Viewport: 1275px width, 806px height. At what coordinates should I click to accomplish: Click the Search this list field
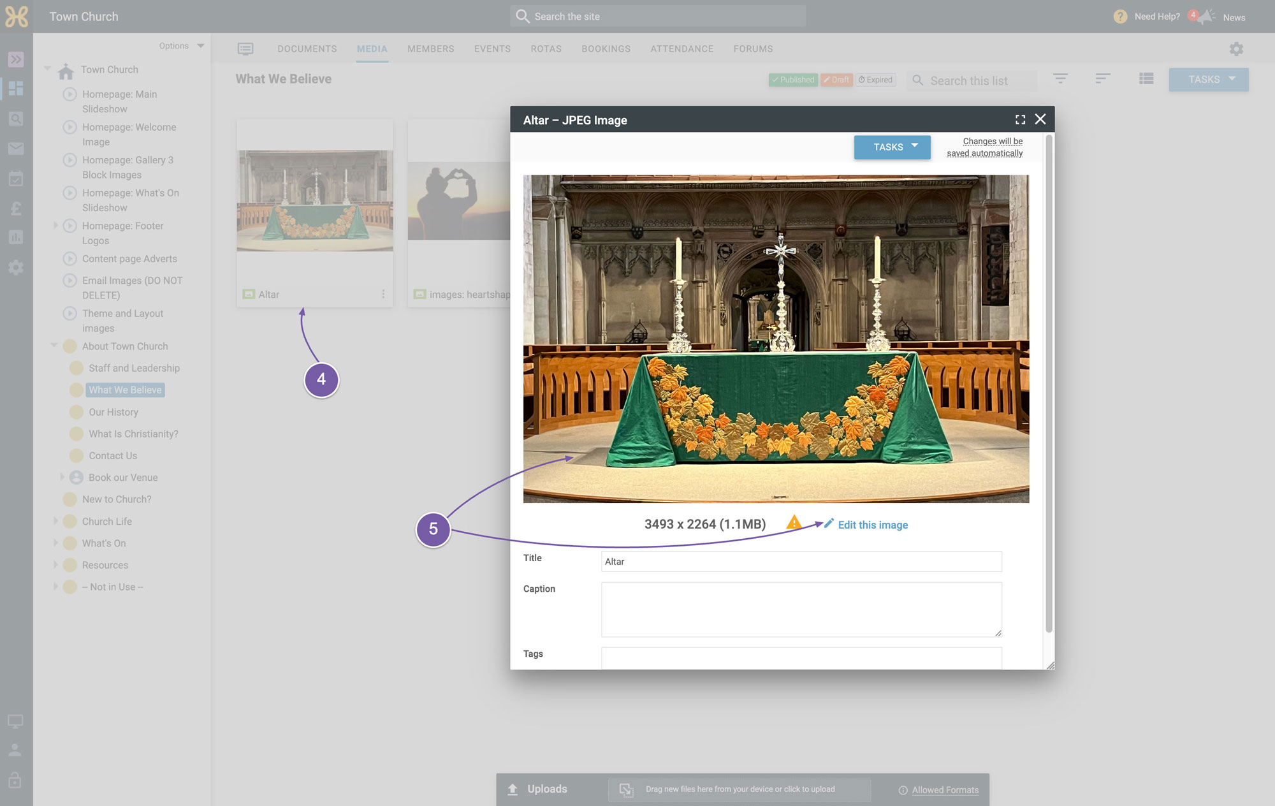click(x=972, y=80)
